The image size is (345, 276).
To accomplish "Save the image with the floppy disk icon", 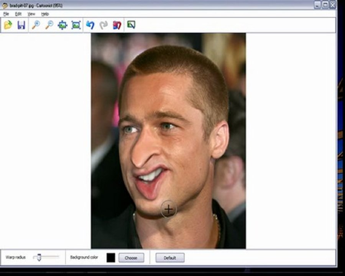I will [21, 25].
